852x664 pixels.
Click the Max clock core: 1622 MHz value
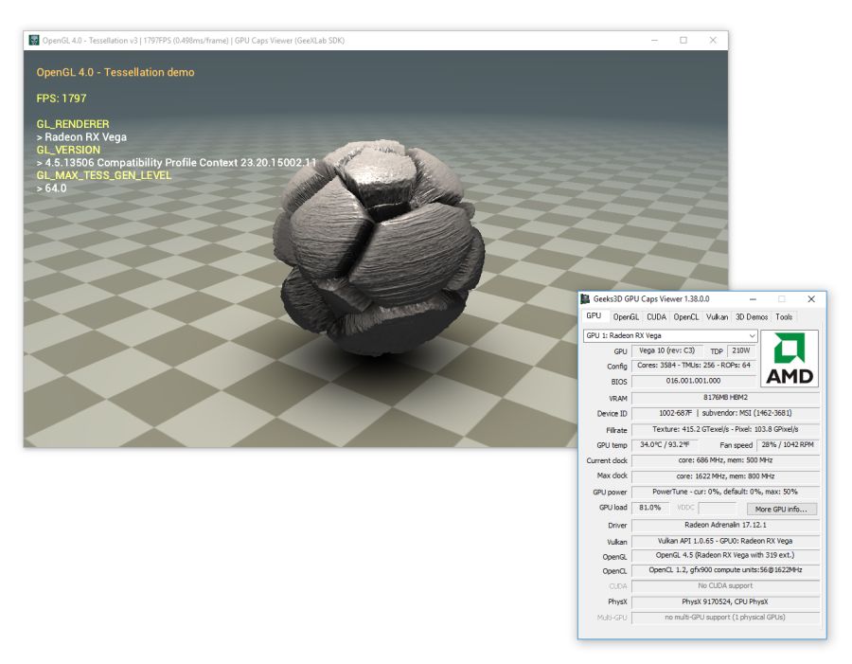(725, 476)
